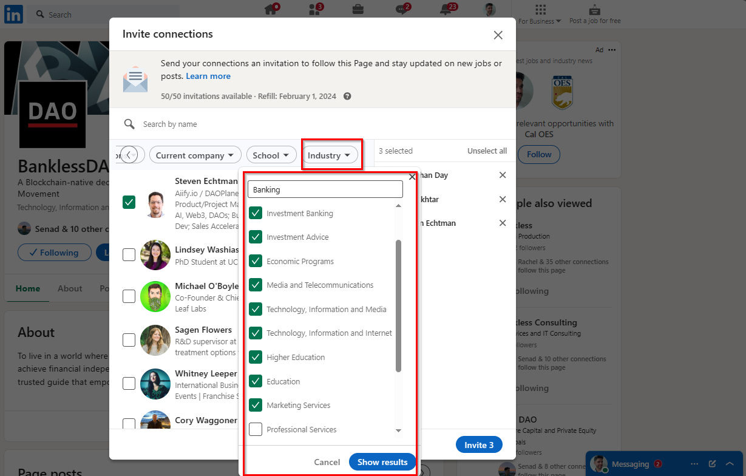Close the Invite connections dialog
This screenshot has height=476, width=746.
click(x=498, y=35)
